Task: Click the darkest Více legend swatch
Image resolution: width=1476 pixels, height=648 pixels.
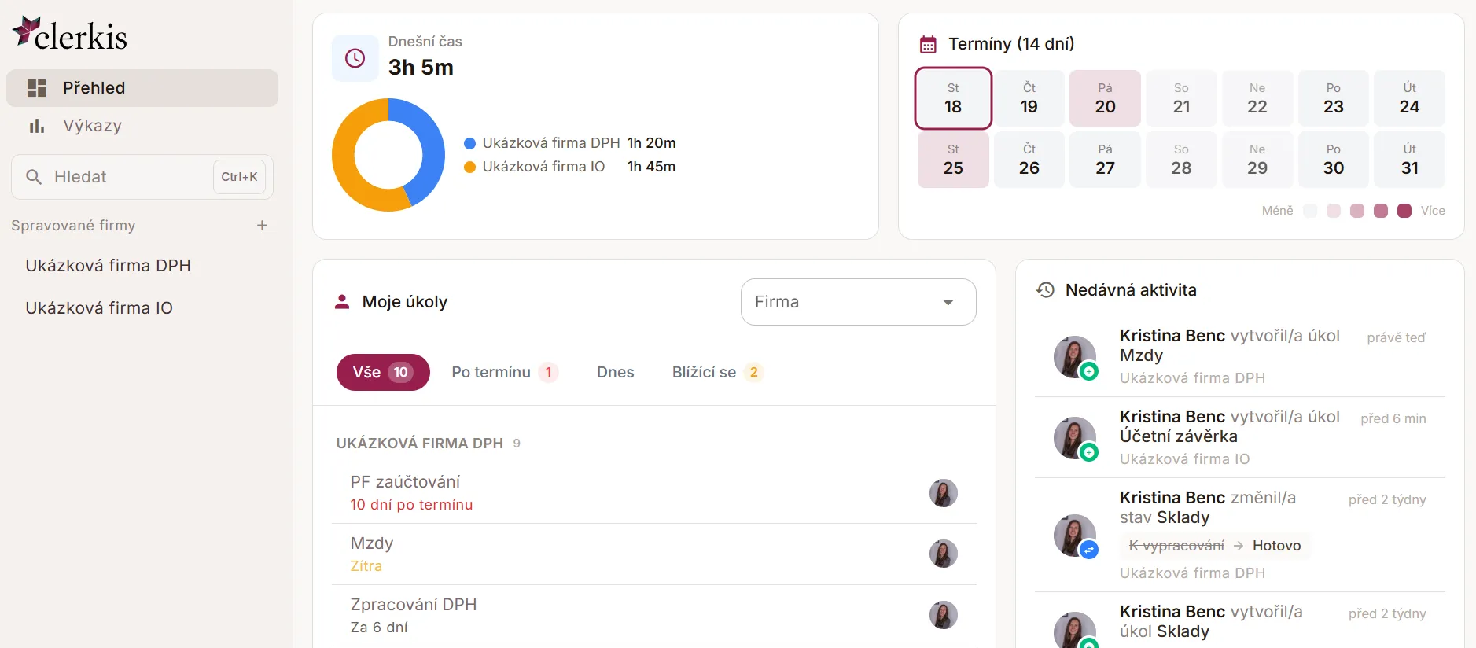Action: point(1404,211)
